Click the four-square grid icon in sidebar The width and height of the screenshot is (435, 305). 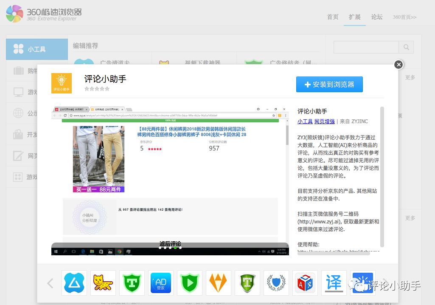point(18,177)
